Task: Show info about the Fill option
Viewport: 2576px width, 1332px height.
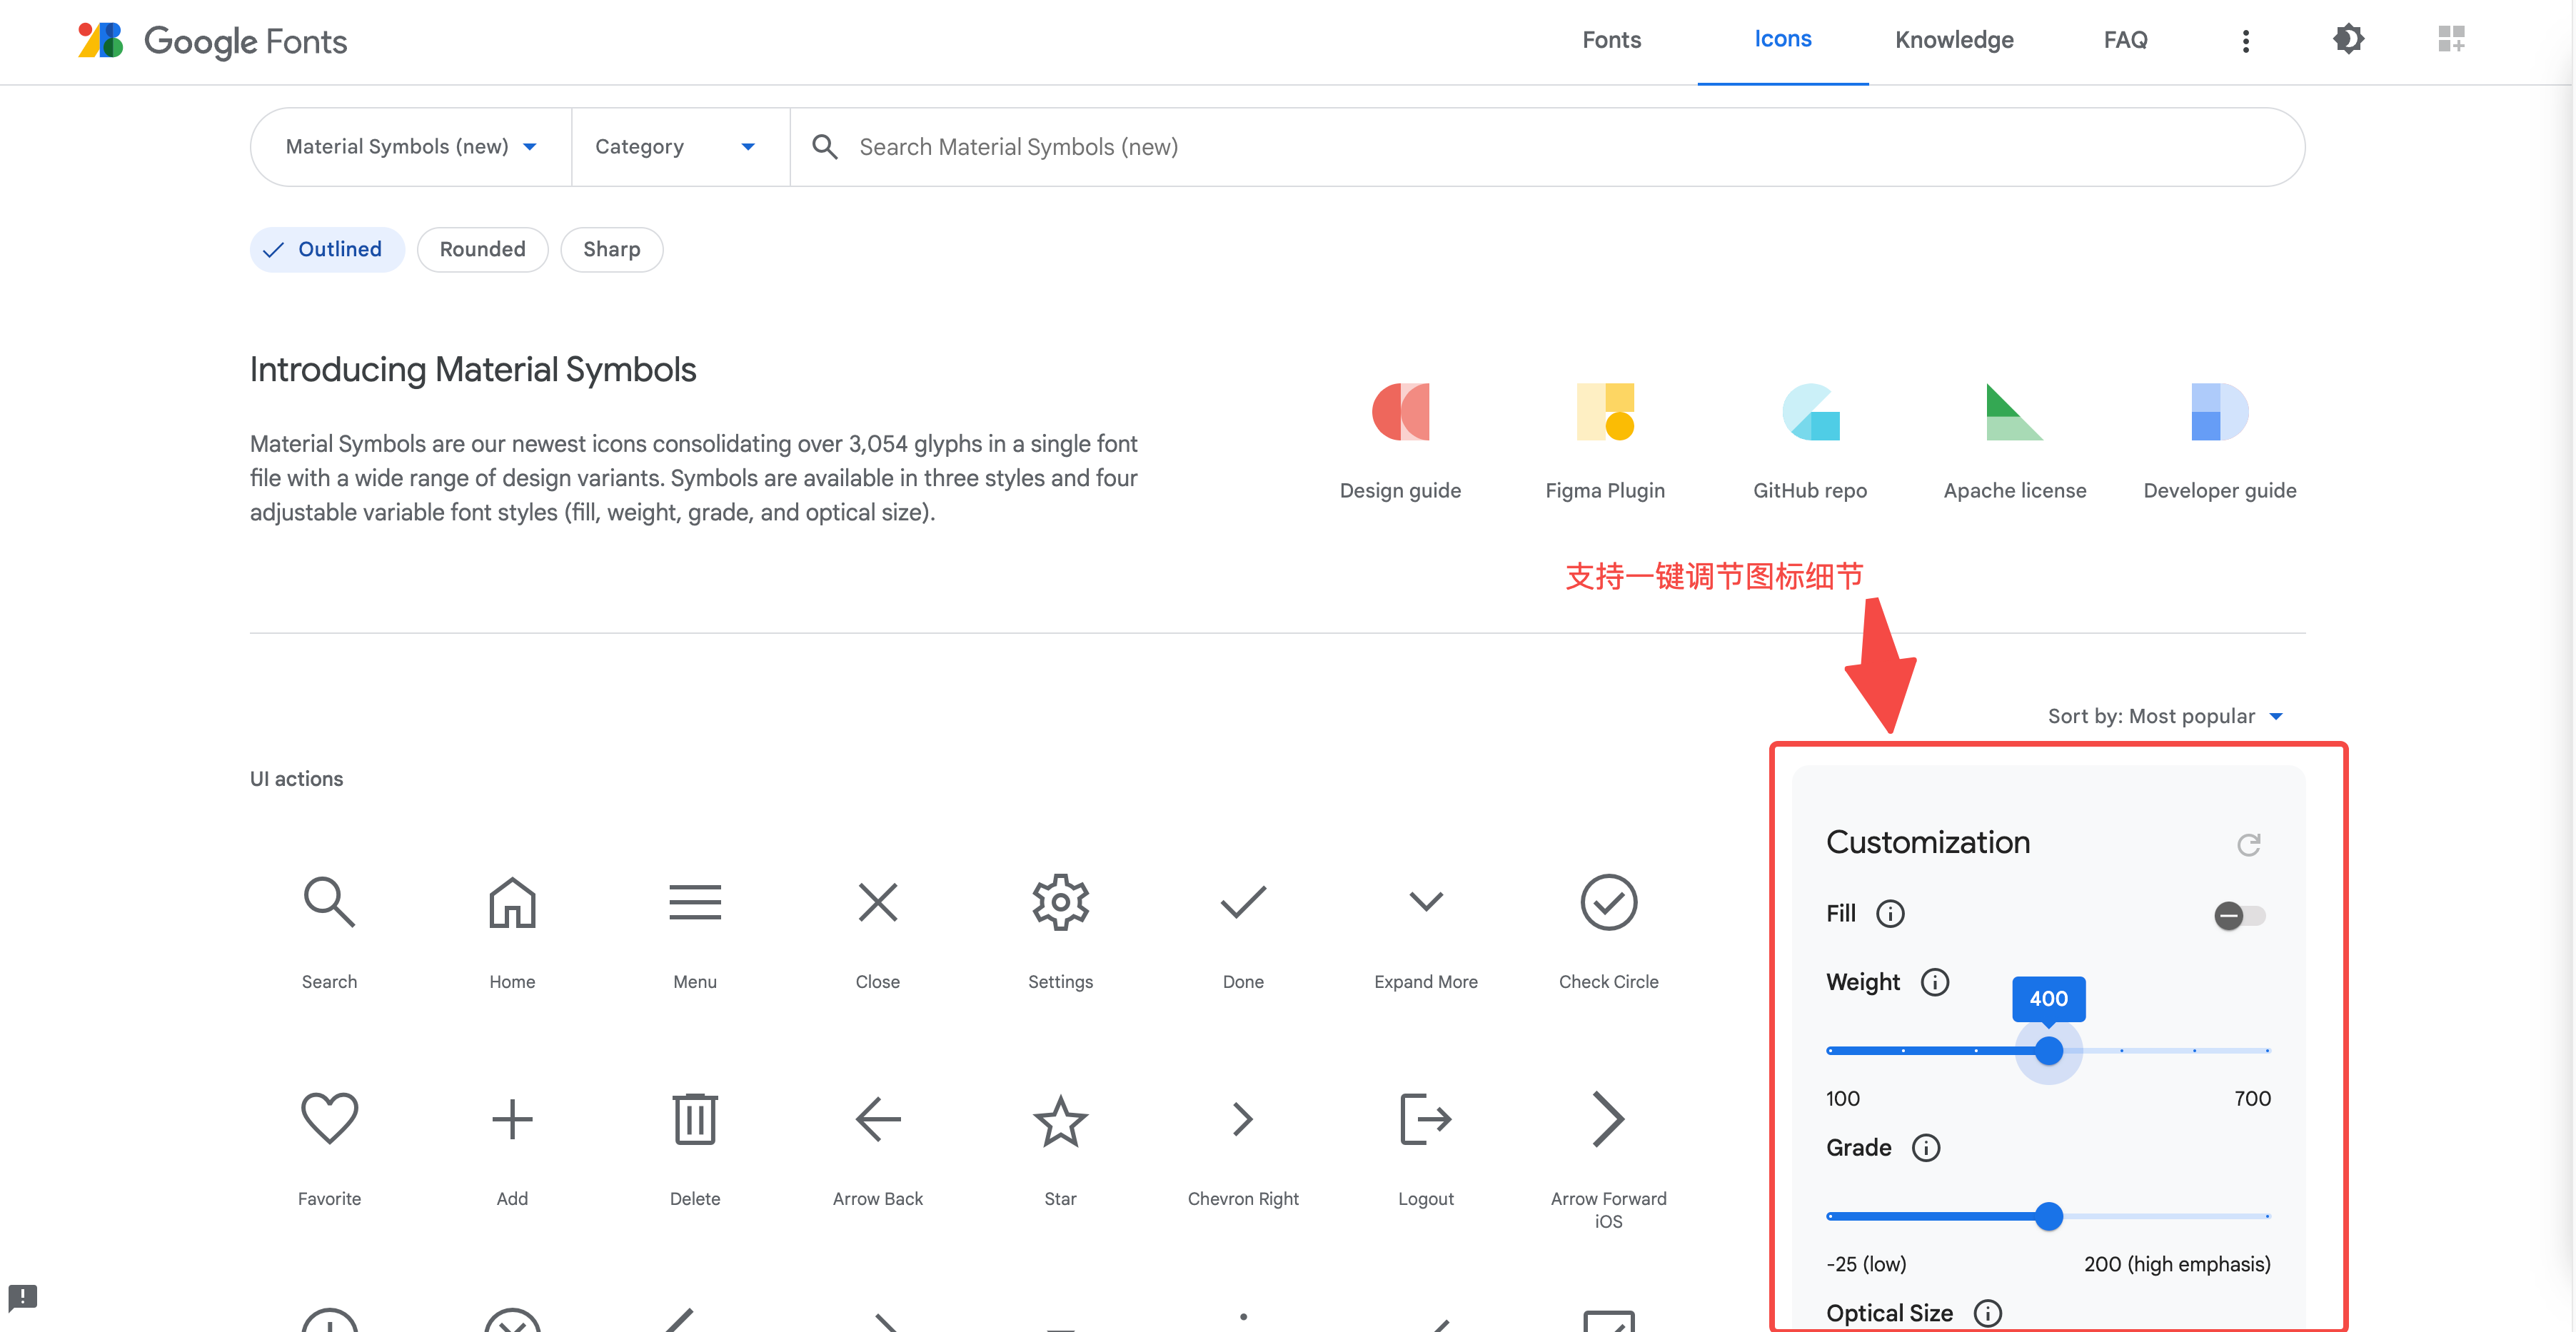Action: (x=1890, y=914)
